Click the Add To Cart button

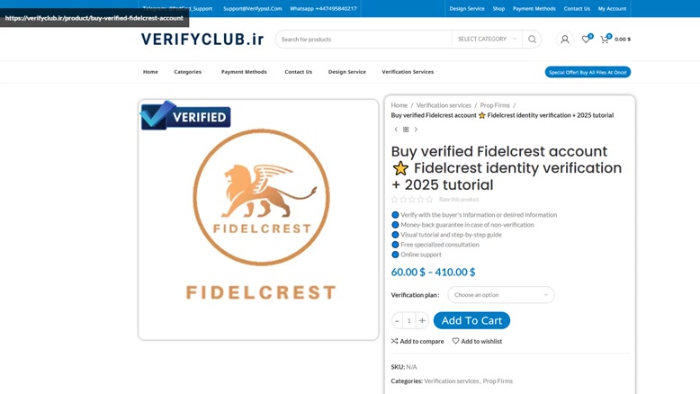pyautogui.click(x=471, y=320)
